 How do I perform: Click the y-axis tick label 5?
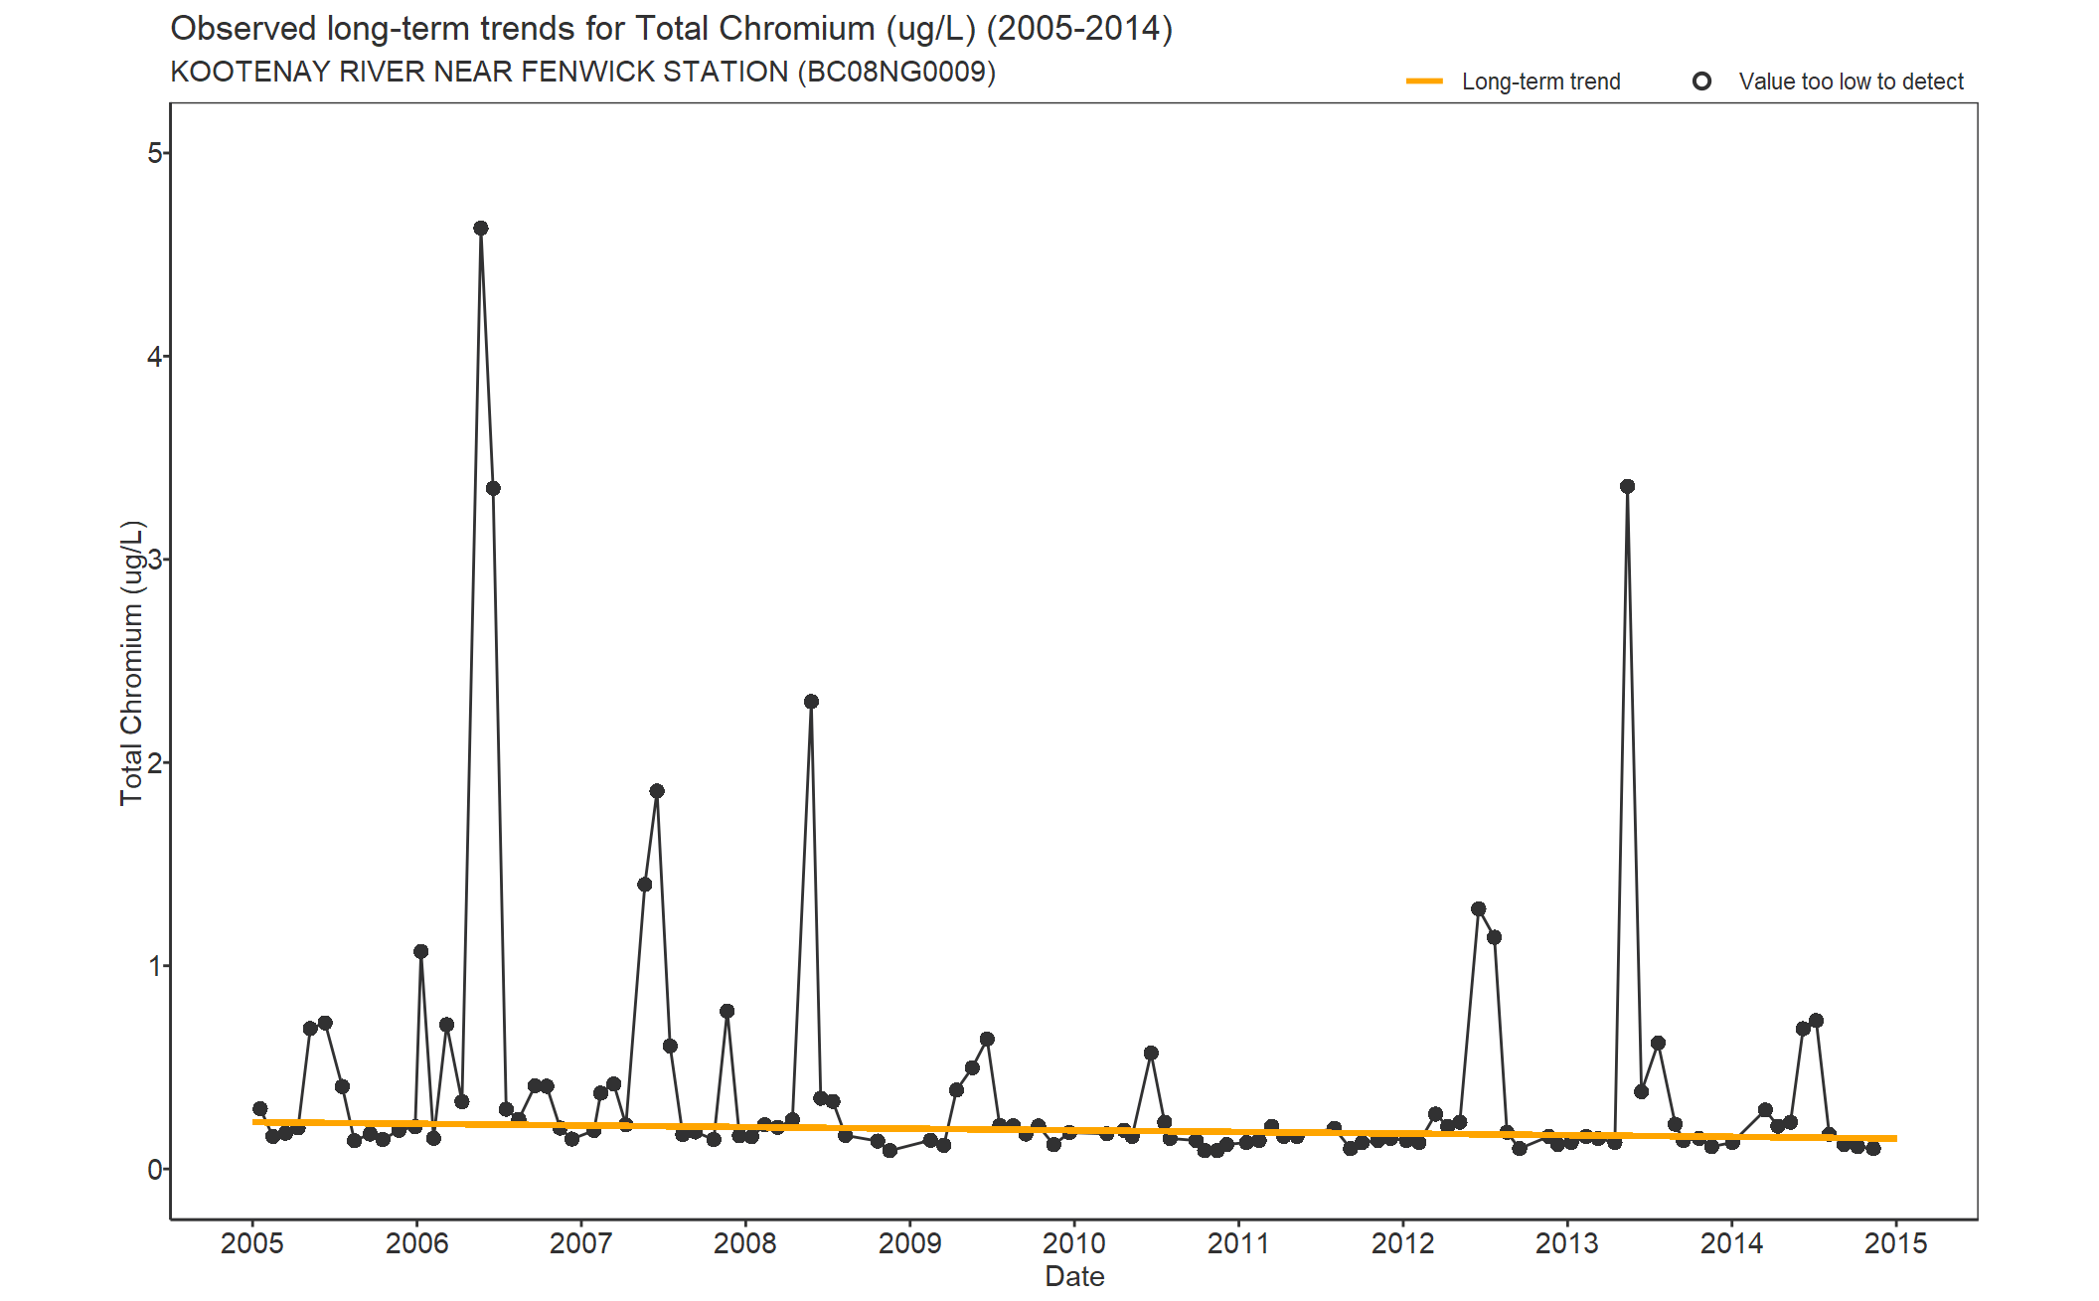pos(154,153)
